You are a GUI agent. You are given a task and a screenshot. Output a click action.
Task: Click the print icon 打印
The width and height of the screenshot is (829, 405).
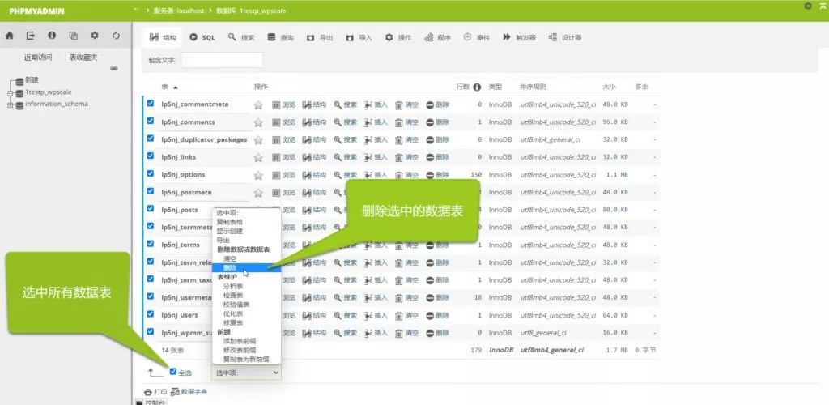(x=148, y=392)
